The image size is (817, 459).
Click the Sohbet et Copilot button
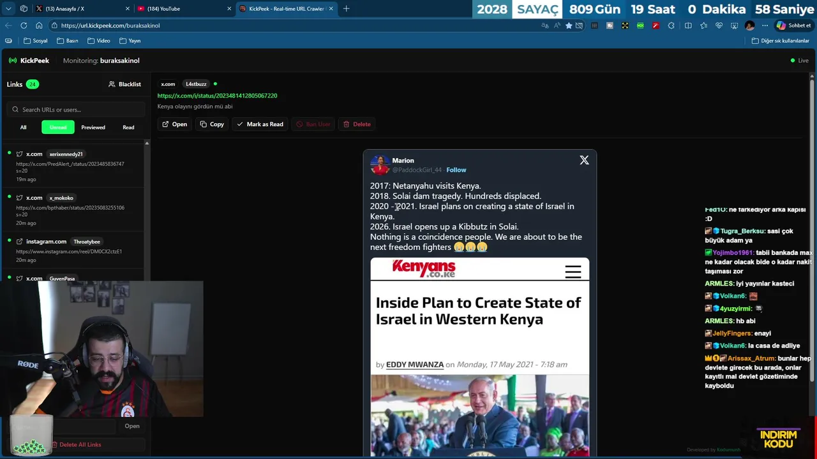[x=793, y=25]
